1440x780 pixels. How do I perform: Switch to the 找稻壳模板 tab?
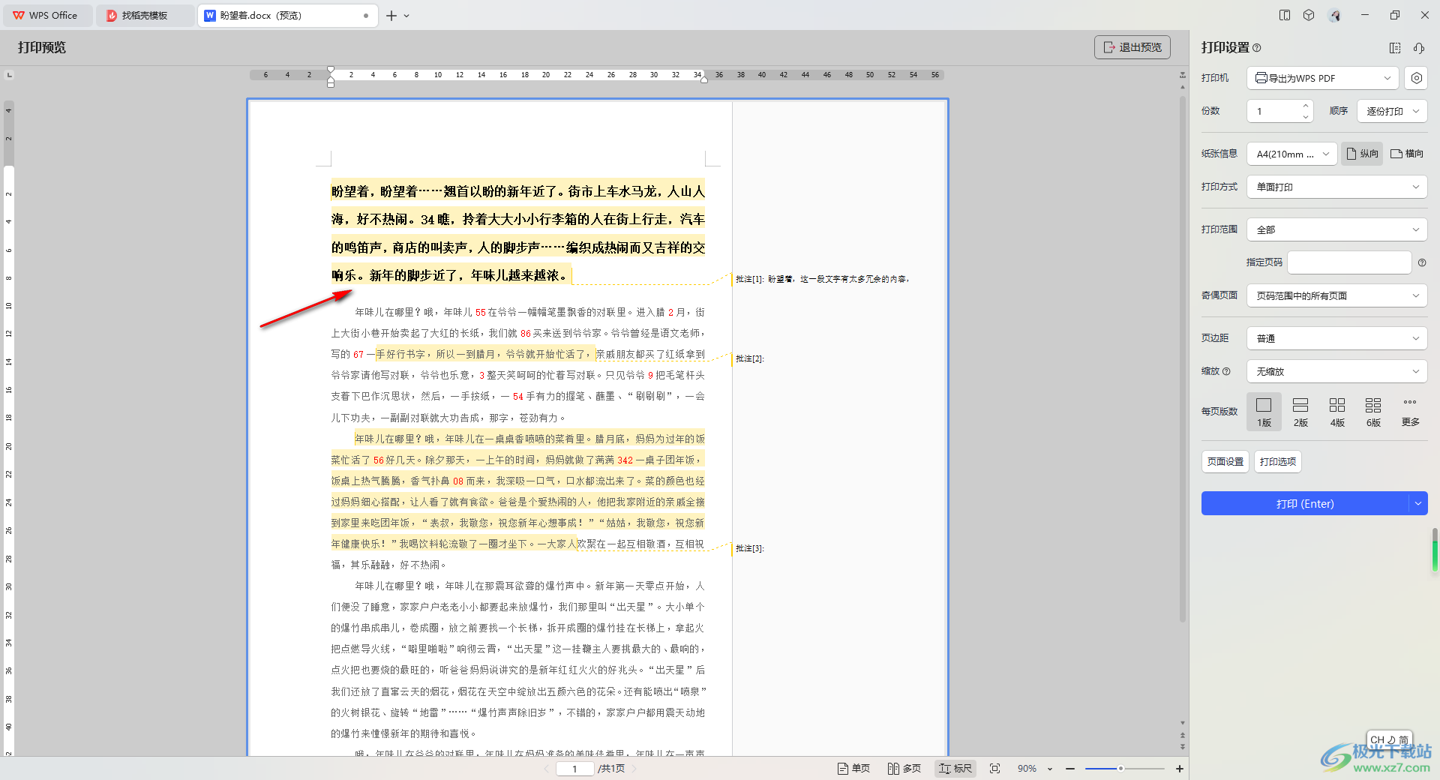[x=144, y=15]
